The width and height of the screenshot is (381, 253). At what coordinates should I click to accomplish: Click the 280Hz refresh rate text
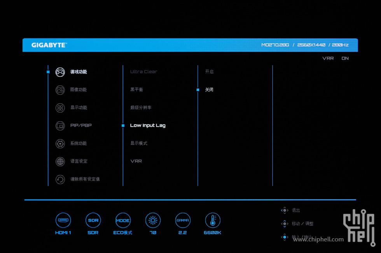click(340, 45)
